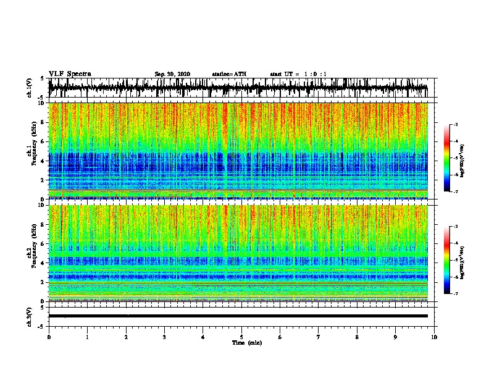Click the "-3" tick on the ch.2 colorbar
The width and height of the screenshot is (489, 378).
click(x=456, y=227)
